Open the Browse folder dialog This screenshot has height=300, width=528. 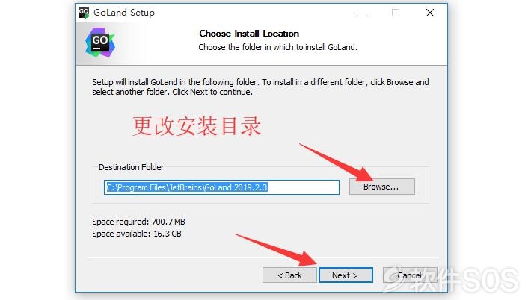382,187
